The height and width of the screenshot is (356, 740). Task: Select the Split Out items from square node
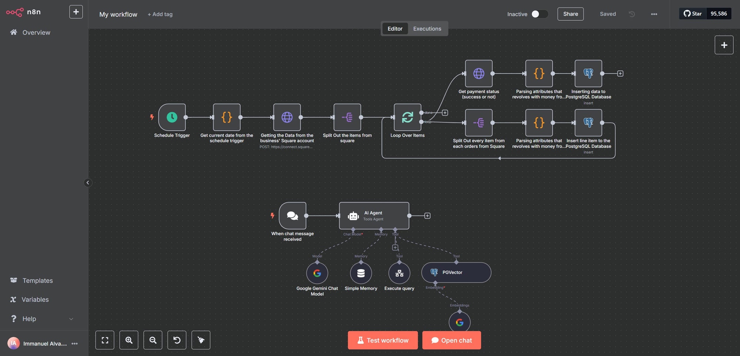(x=347, y=117)
